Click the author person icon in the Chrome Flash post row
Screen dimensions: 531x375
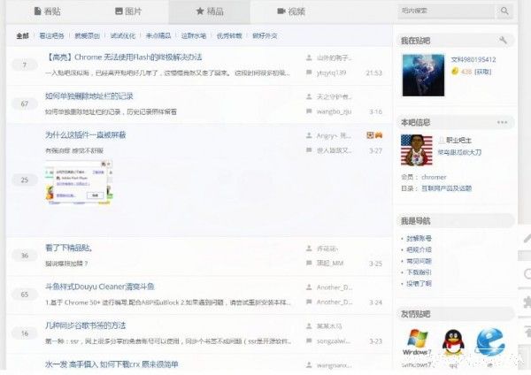(x=309, y=57)
